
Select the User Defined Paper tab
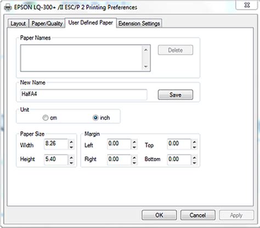[91, 22]
